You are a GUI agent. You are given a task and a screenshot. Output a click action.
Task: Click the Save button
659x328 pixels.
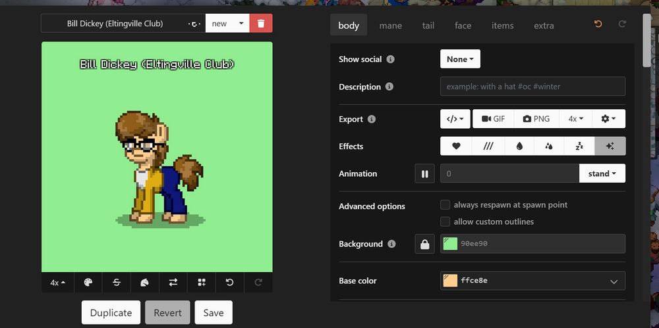coord(214,312)
